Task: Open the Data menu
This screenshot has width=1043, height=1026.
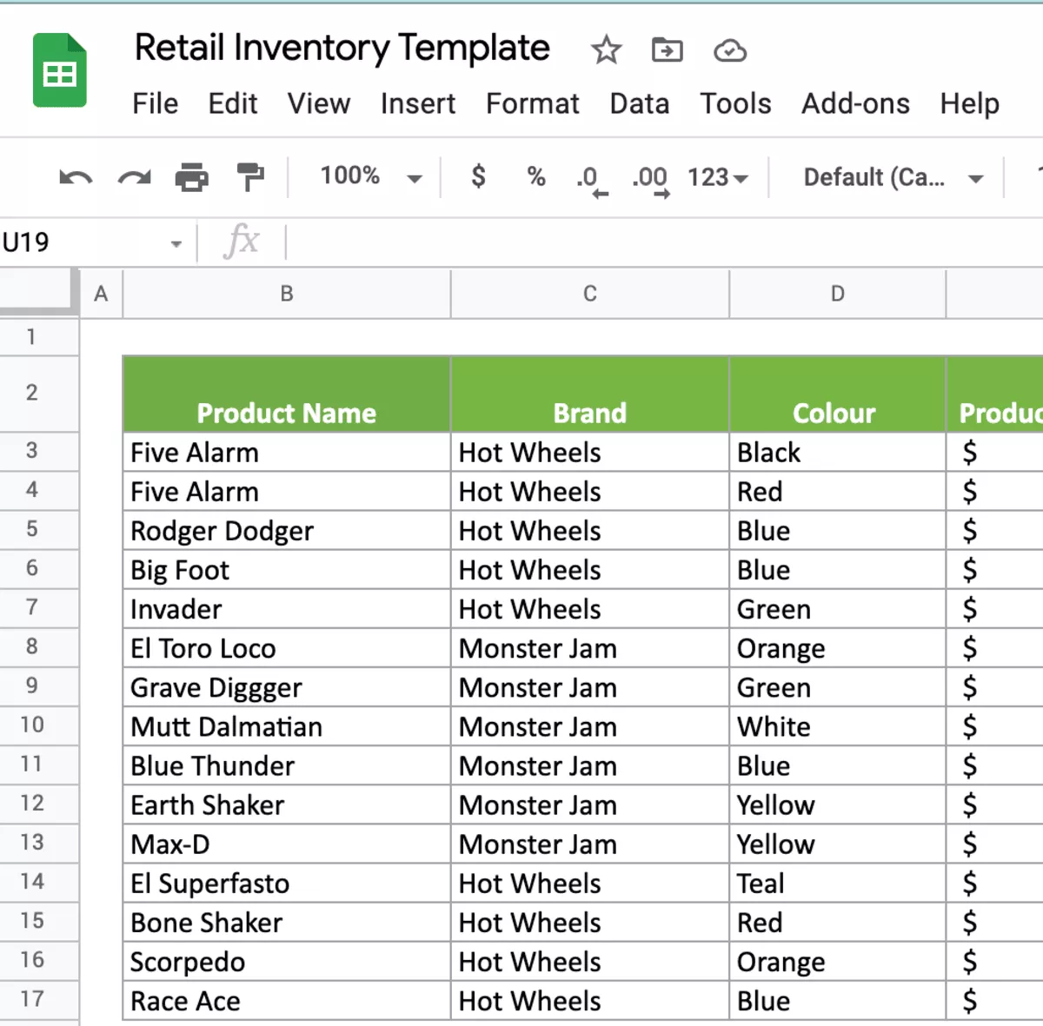Action: tap(640, 103)
